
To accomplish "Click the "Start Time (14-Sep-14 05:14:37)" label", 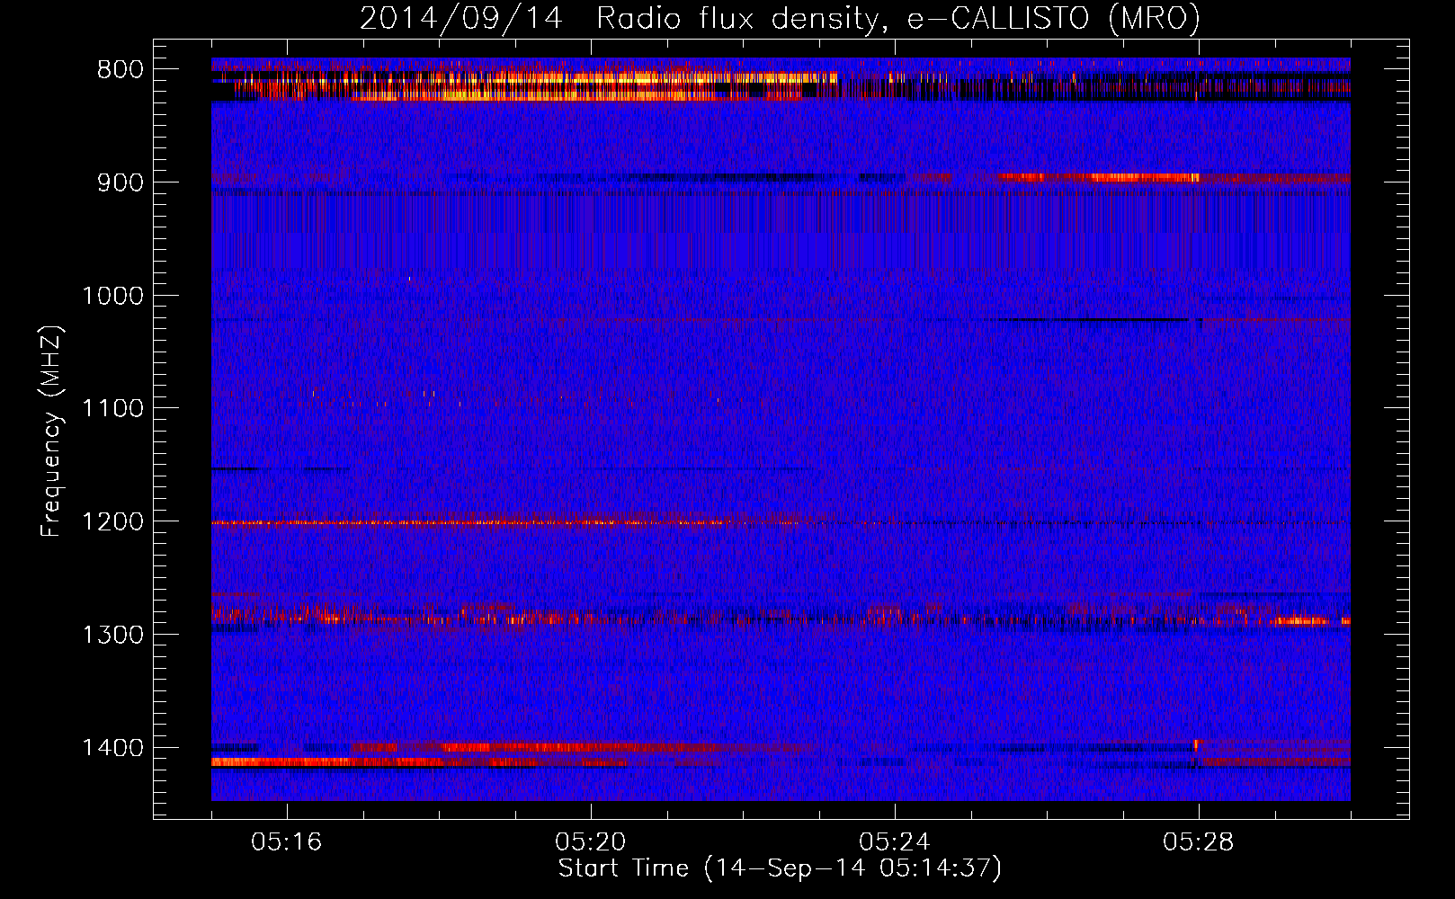I will point(780,868).
